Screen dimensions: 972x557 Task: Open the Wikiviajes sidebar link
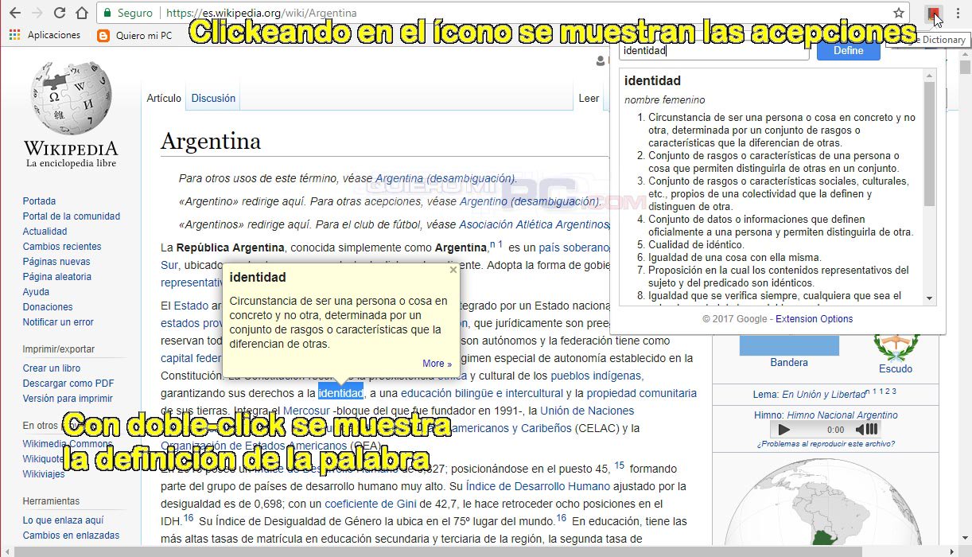pos(44,474)
